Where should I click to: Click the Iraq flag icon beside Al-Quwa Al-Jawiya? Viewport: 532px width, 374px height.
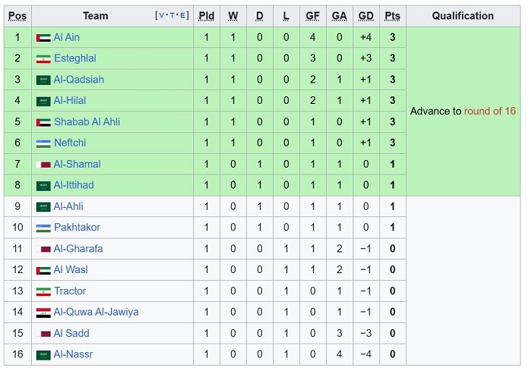[x=43, y=313]
